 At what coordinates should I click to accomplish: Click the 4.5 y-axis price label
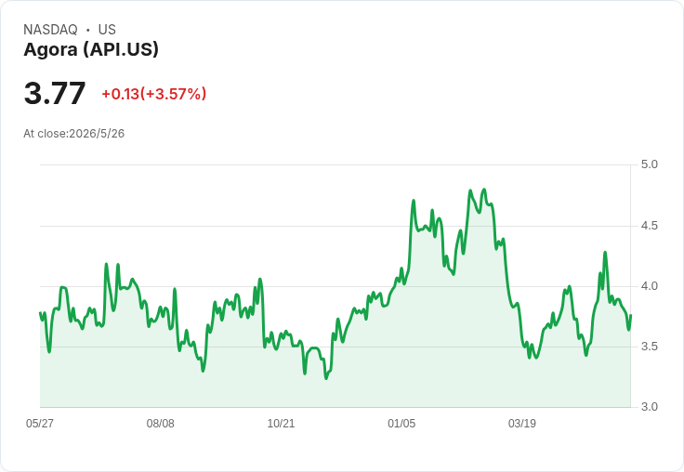pyautogui.click(x=649, y=226)
